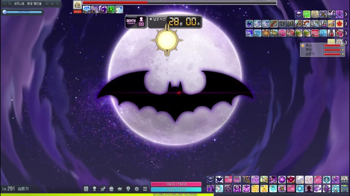Use the Pup quickslot skill
The height and width of the screenshot is (196, 350).
point(237,179)
